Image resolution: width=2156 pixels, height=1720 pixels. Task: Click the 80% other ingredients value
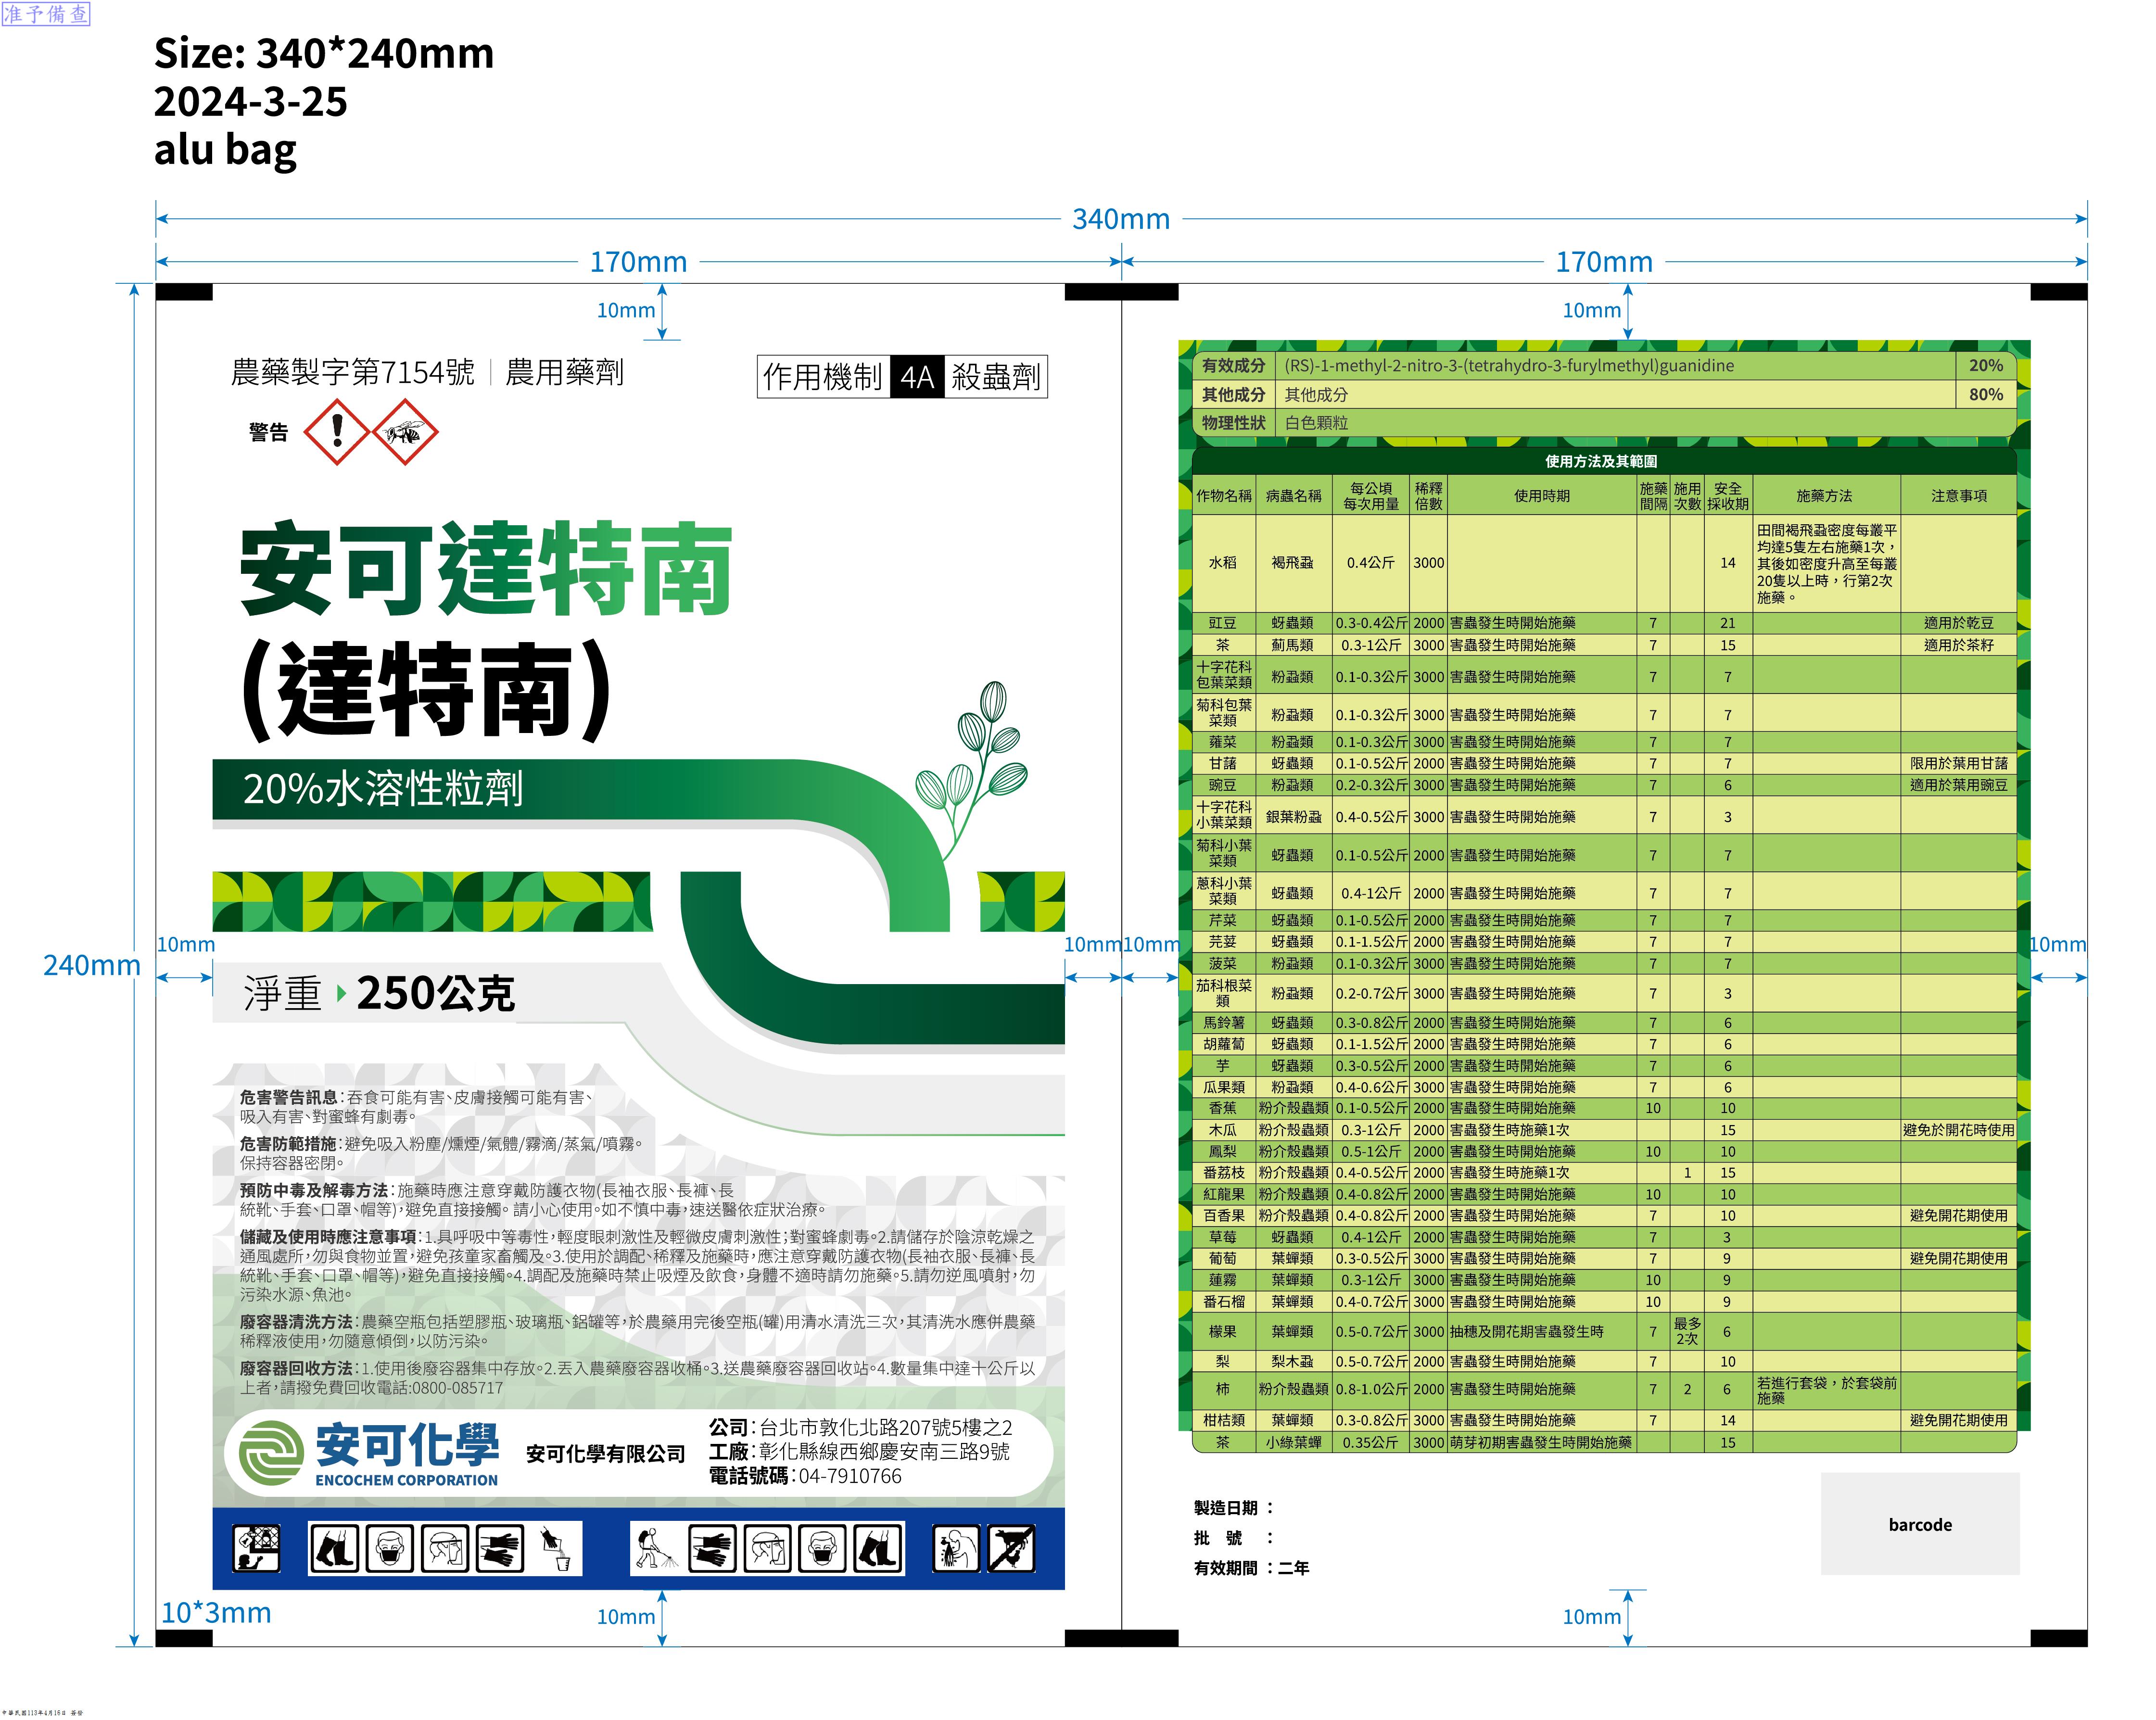point(1986,395)
